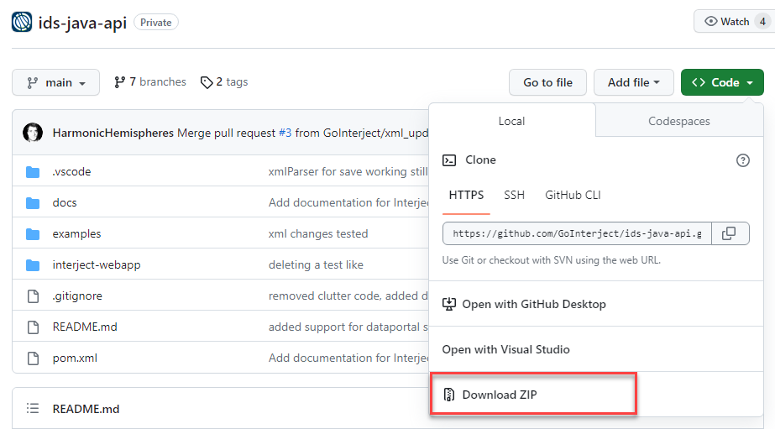The width and height of the screenshot is (775, 429).
Task: Select the GitHub CLI clone tab
Action: (573, 196)
